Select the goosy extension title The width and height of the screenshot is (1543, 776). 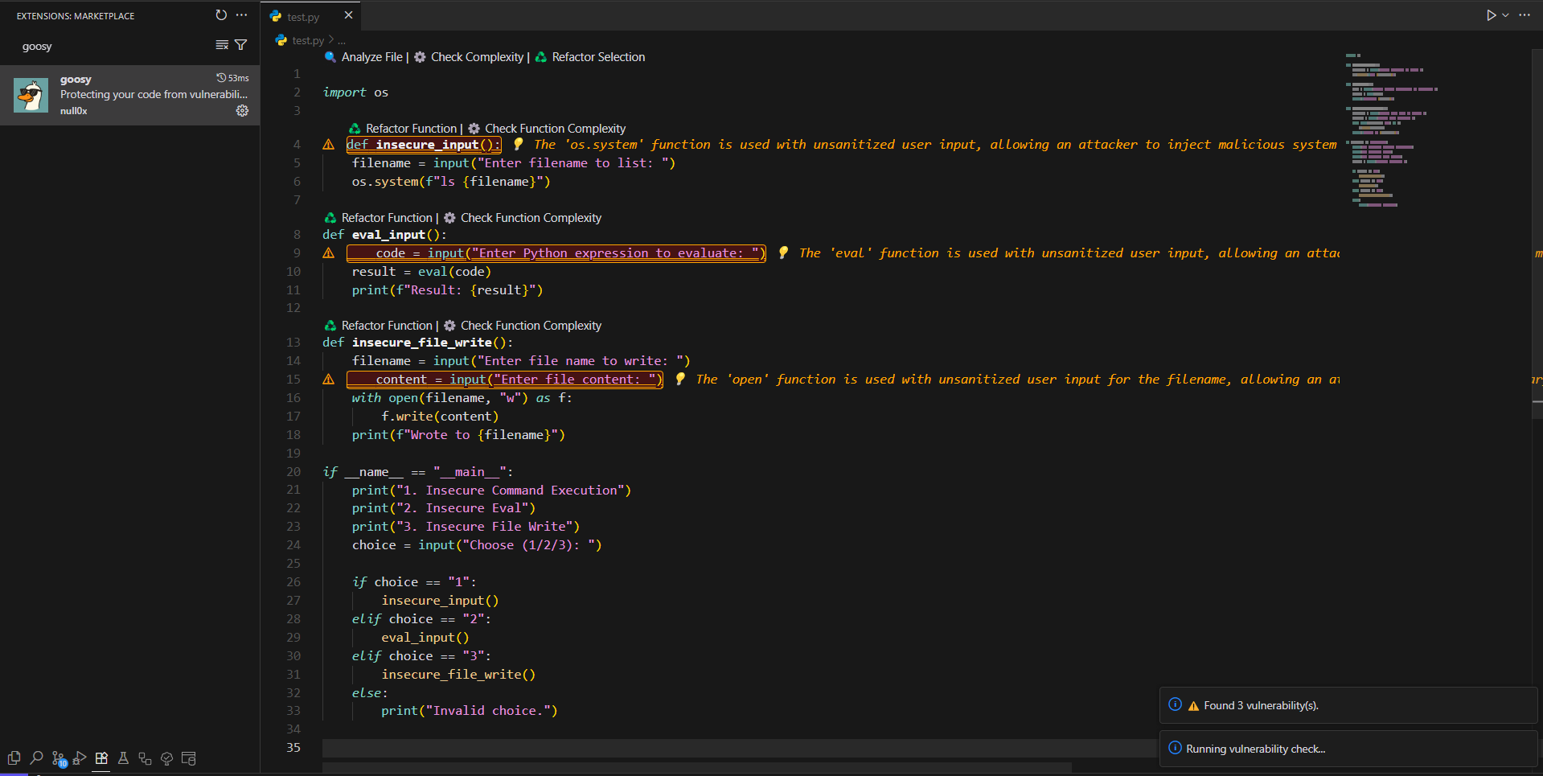tap(76, 79)
